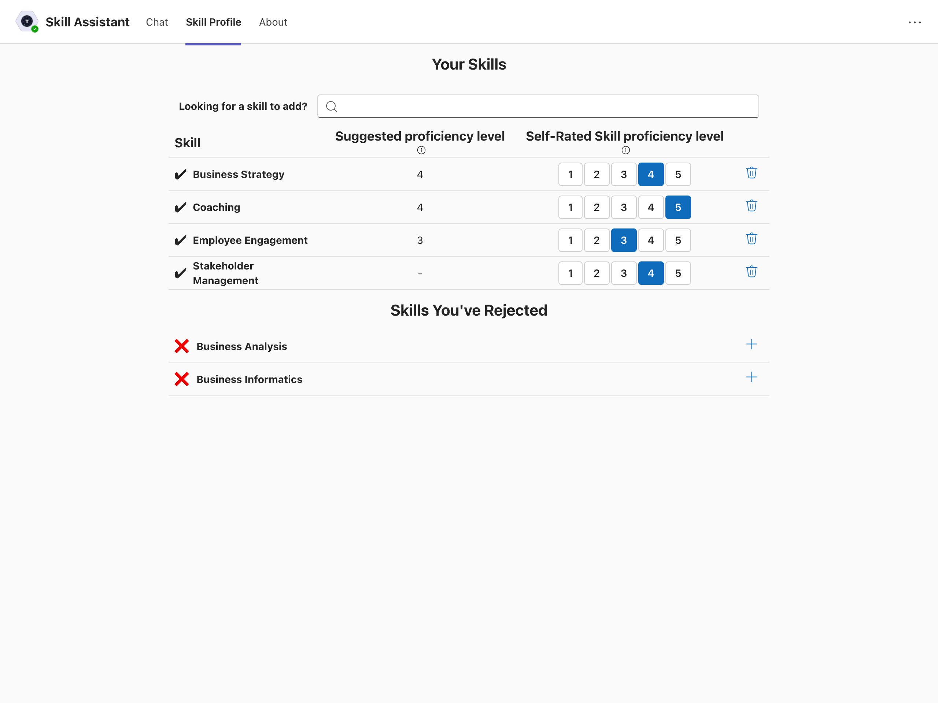The width and height of the screenshot is (938, 703).
Task: Set Business Strategy proficiency to 5
Action: coord(678,174)
